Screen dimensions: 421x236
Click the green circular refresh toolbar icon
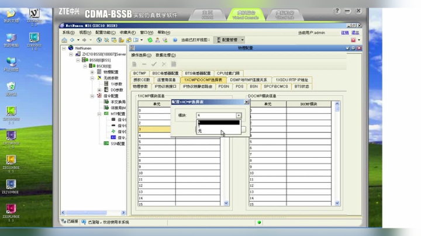click(x=150, y=40)
